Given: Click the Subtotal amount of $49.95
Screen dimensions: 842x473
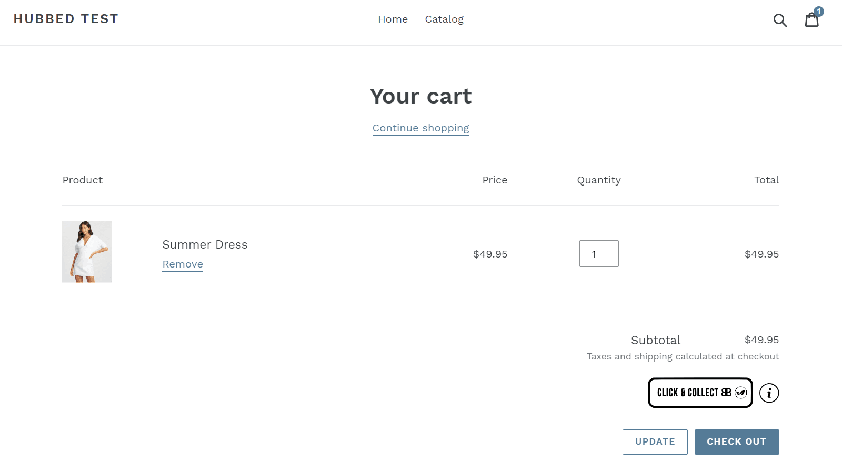Looking at the screenshot, I should (x=761, y=340).
